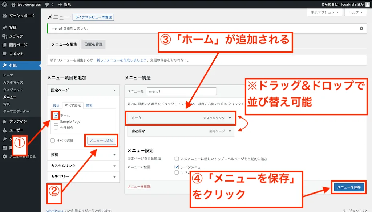This screenshot has height=212, width=372.
Task: Select the 検索 pages tab
Action: [89, 105]
